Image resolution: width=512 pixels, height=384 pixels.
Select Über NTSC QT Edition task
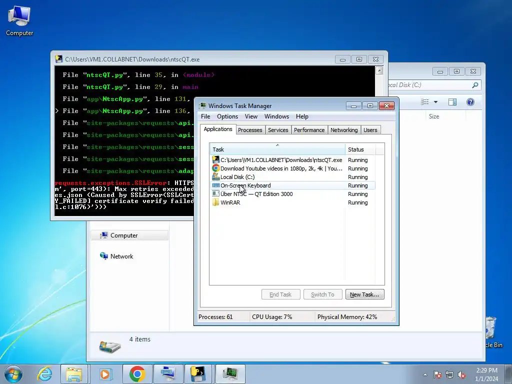click(292, 194)
